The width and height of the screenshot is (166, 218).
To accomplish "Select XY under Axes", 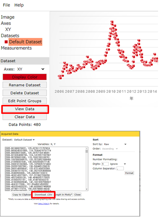I will click(8, 29).
